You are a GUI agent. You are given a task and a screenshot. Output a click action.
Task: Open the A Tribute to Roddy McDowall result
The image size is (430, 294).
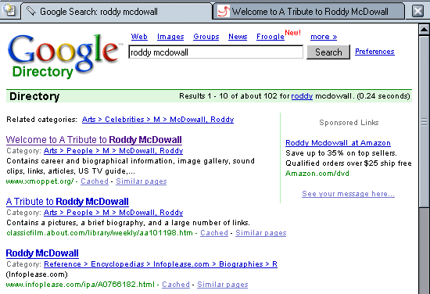tap(67, 202)
